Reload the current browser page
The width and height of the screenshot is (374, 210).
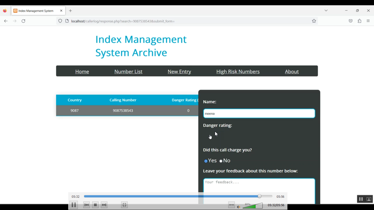(x=24, y=21)
